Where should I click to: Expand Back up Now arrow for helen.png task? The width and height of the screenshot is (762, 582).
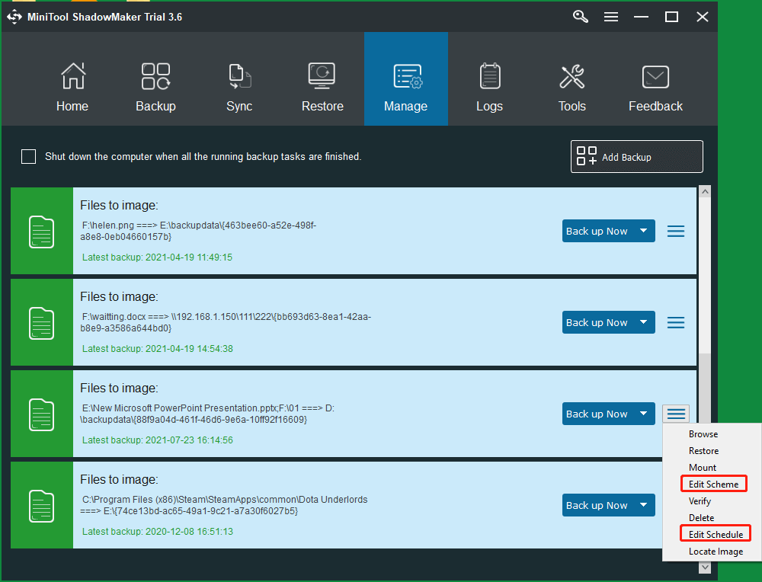pos(643,231)
